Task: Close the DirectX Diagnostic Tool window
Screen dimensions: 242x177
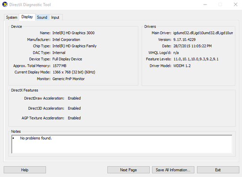Action: coord(236,4)
